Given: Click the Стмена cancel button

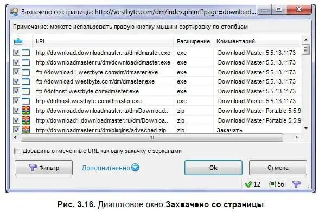Looking at the screenshot, I should [278, 168].
